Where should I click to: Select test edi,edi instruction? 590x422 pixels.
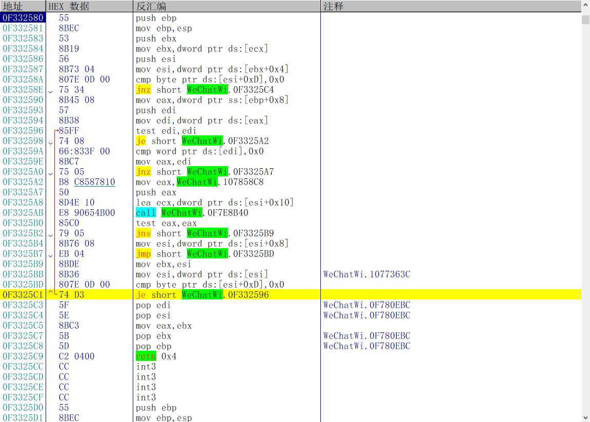tap(166, 131)
